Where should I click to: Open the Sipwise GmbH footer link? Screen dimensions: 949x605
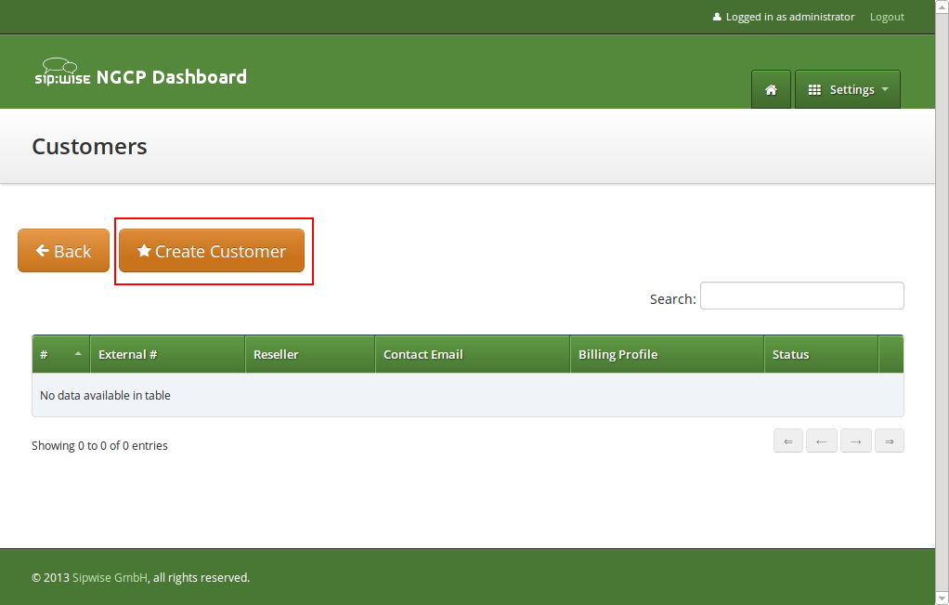pyautogui.click(x=110, y=577)
